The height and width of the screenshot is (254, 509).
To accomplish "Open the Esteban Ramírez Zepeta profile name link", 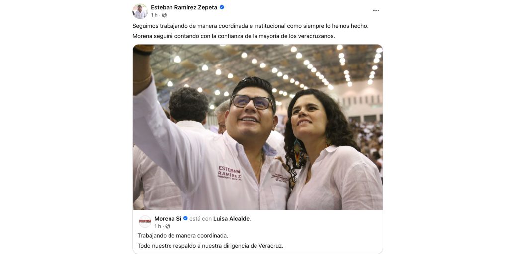I will [x=184, y=8].
